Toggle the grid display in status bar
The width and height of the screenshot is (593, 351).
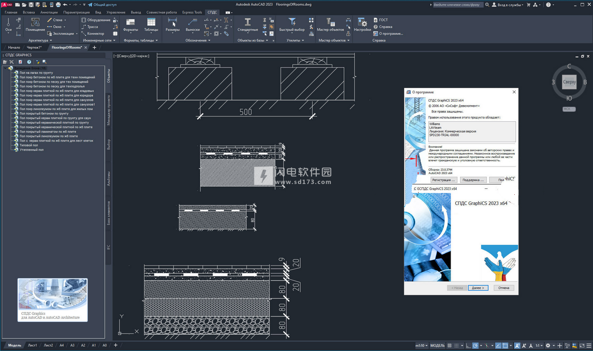click(x=451, y=345)
